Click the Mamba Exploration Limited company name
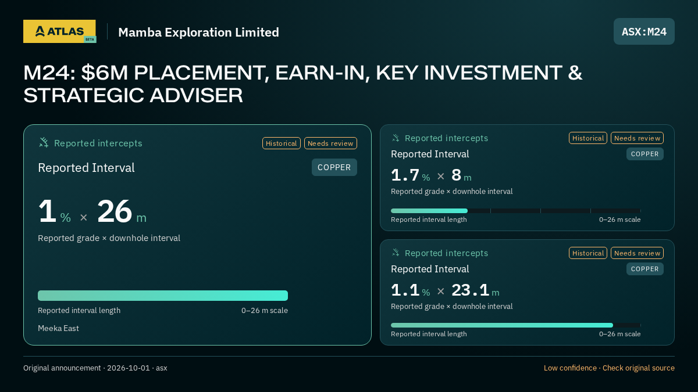This screenshot has height=392, width=698. pyautogui.click(x=198, y=32)
